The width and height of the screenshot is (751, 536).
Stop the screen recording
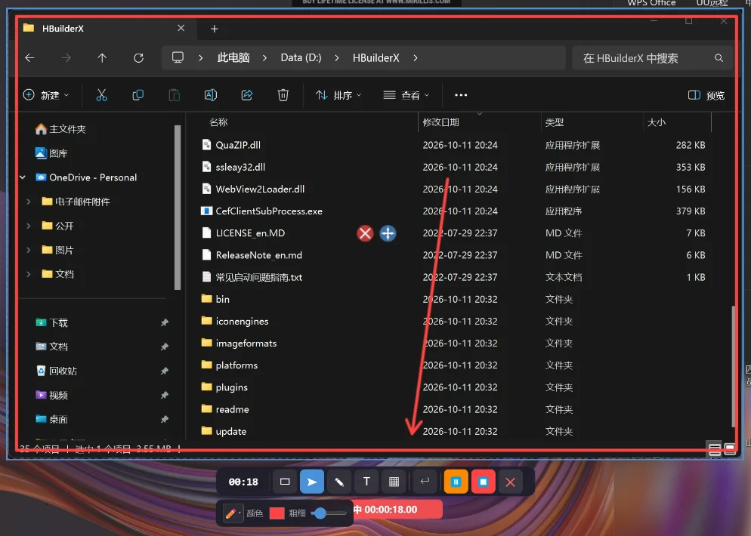pos(483,482)
